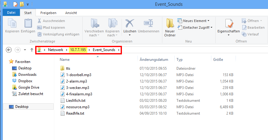Click the Kopieren icon in the ribbon
The height and width of the screenshot is (140, 268).
[x=12, y=24]
